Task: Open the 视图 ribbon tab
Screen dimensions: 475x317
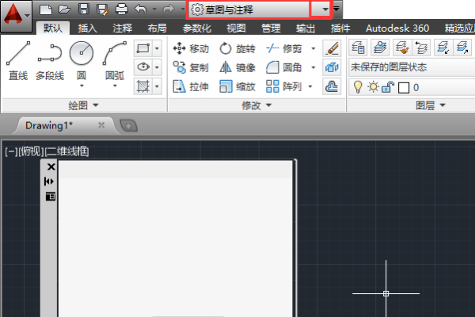Action: 236,29
